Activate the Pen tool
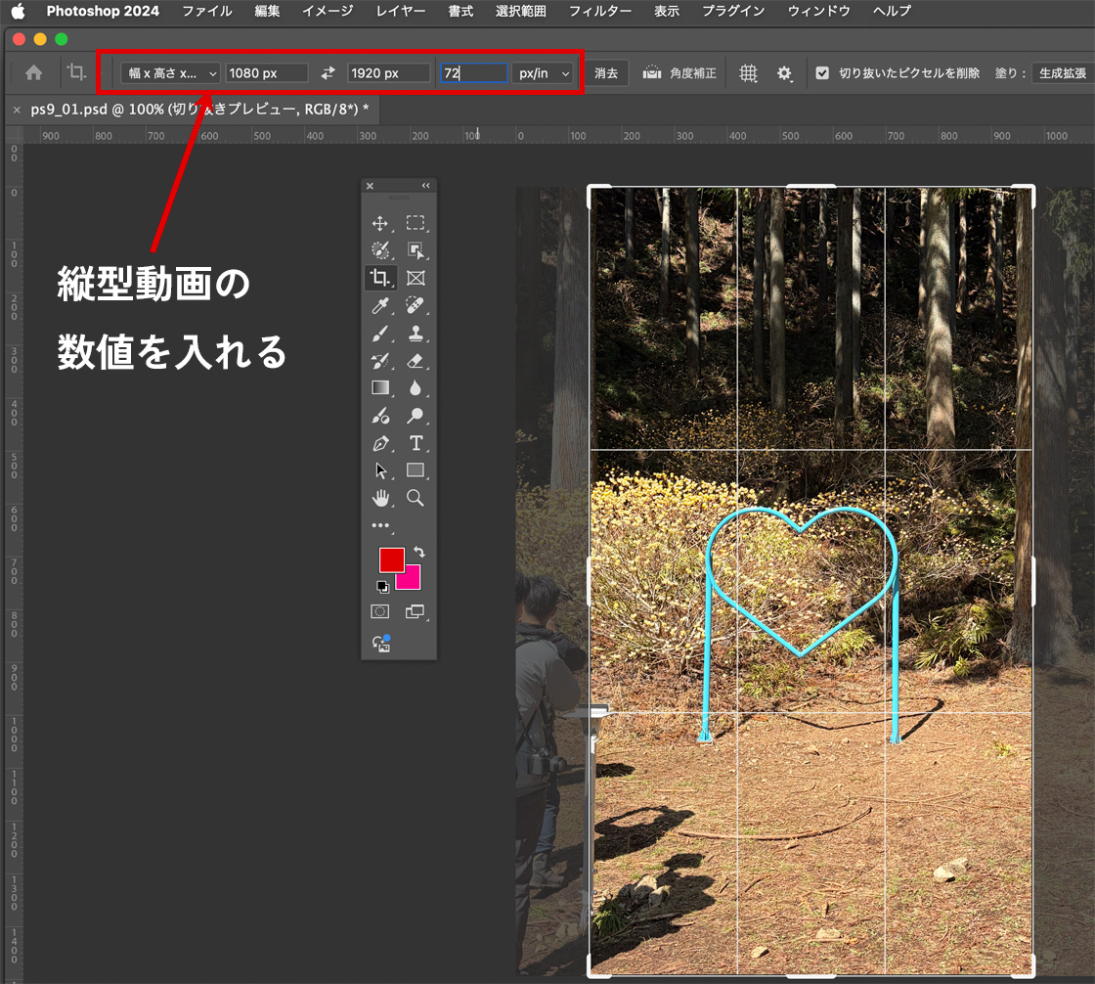The width and height of the screenshot is (1095, 984). (380, 443)
